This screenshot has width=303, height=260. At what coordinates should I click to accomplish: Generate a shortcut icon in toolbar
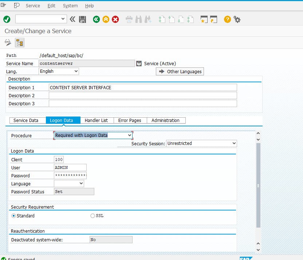pyautogui.click(x=213, y=20)
